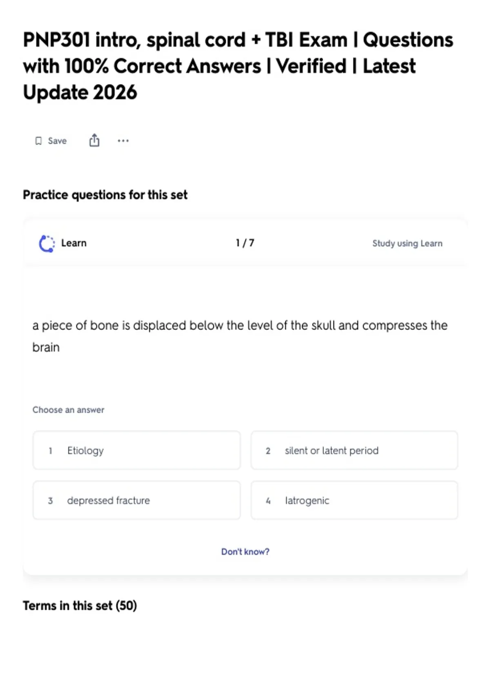490x694 pixels.
Task: Click the number 3 answer badge
Action: [50, 500]
